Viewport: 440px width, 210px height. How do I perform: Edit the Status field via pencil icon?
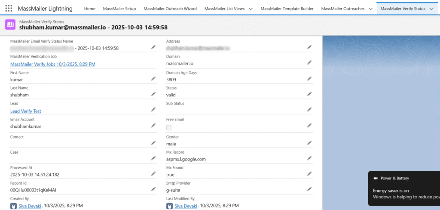point(309,94)
